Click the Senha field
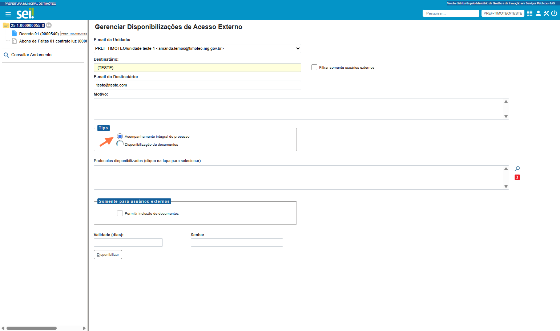 pos(237,242)
